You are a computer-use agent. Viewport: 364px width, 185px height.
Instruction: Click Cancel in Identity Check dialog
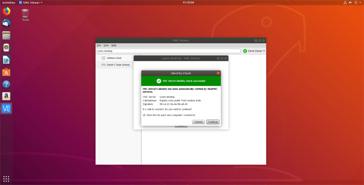(198, 122)
